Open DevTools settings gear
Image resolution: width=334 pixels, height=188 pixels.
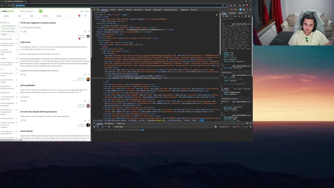(x=244, y=10)
